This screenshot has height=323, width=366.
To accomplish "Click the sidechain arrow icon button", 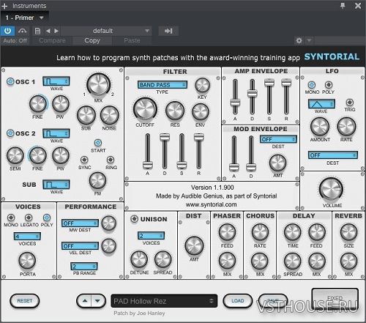I will [168, 31].
